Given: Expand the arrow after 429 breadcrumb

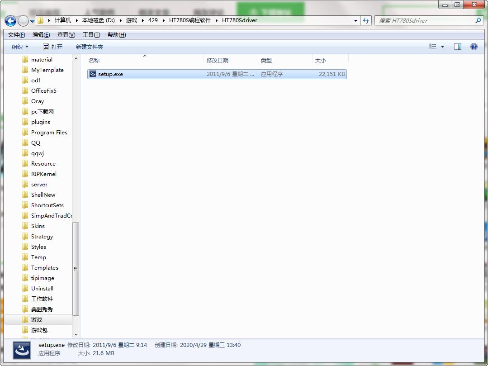Looking at the screenshot, I should (x=163, y=20).
